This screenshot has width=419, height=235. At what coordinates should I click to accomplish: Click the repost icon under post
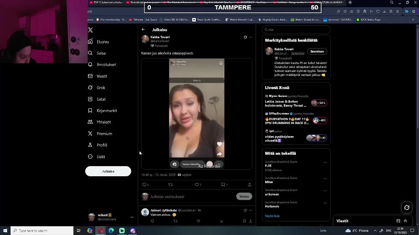pos(170,185)
